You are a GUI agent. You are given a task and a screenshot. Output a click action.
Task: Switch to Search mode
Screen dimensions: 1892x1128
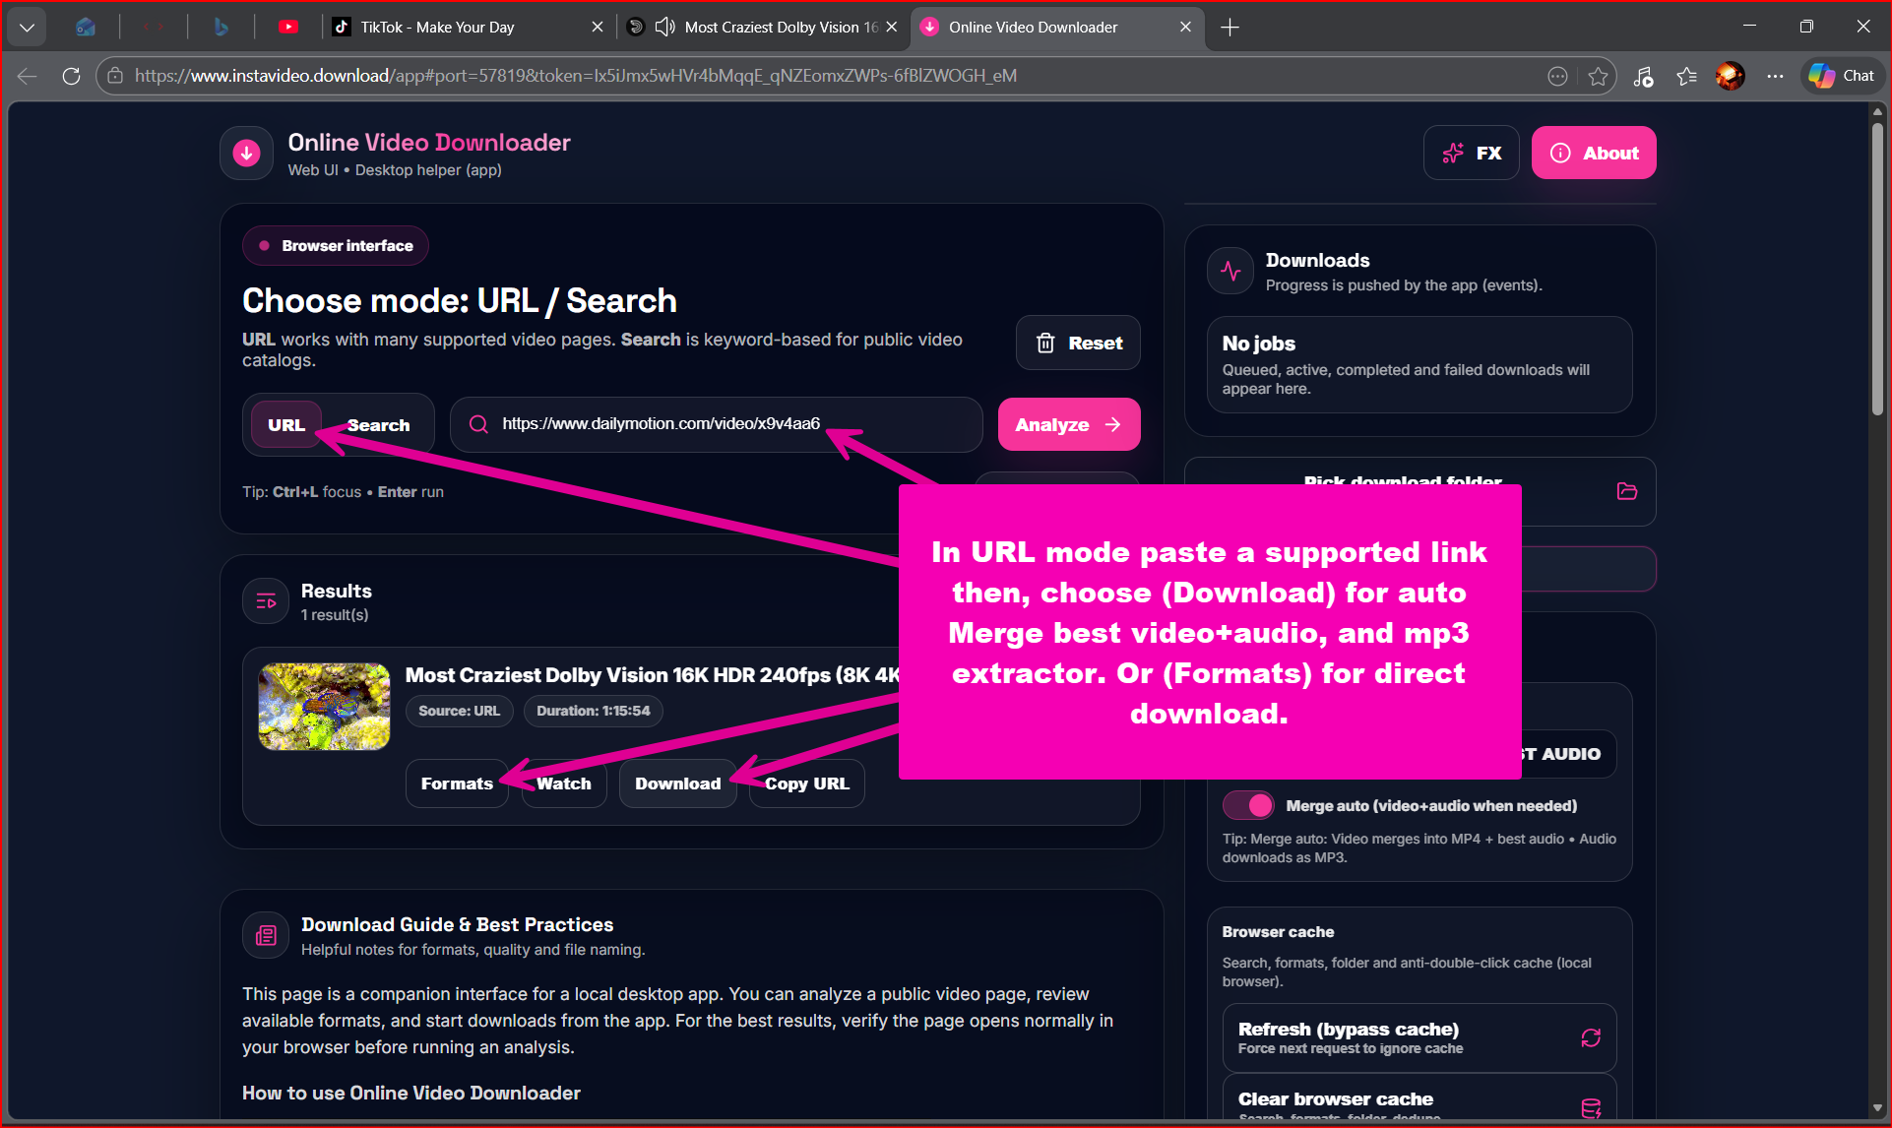(378, 424)
